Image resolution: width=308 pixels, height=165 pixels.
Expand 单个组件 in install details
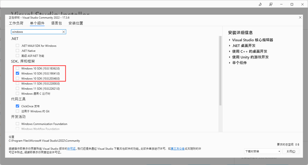click(229, 63)
